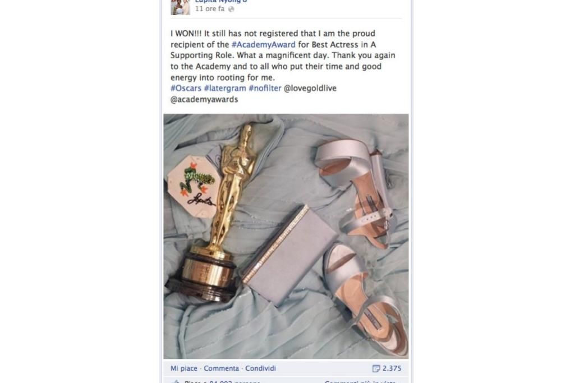Open the list of 84.992 people who liked
This screenshot has width=561, height=383.
(234, 381)
